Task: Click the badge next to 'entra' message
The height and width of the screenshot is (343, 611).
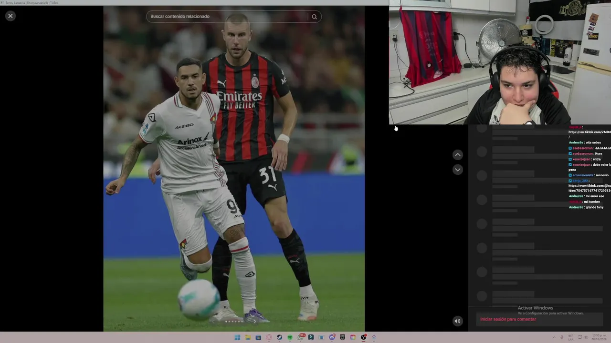Action: point(570,159)
